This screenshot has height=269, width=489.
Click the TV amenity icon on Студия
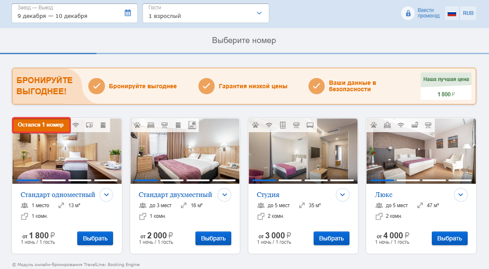tap(310, 125)
